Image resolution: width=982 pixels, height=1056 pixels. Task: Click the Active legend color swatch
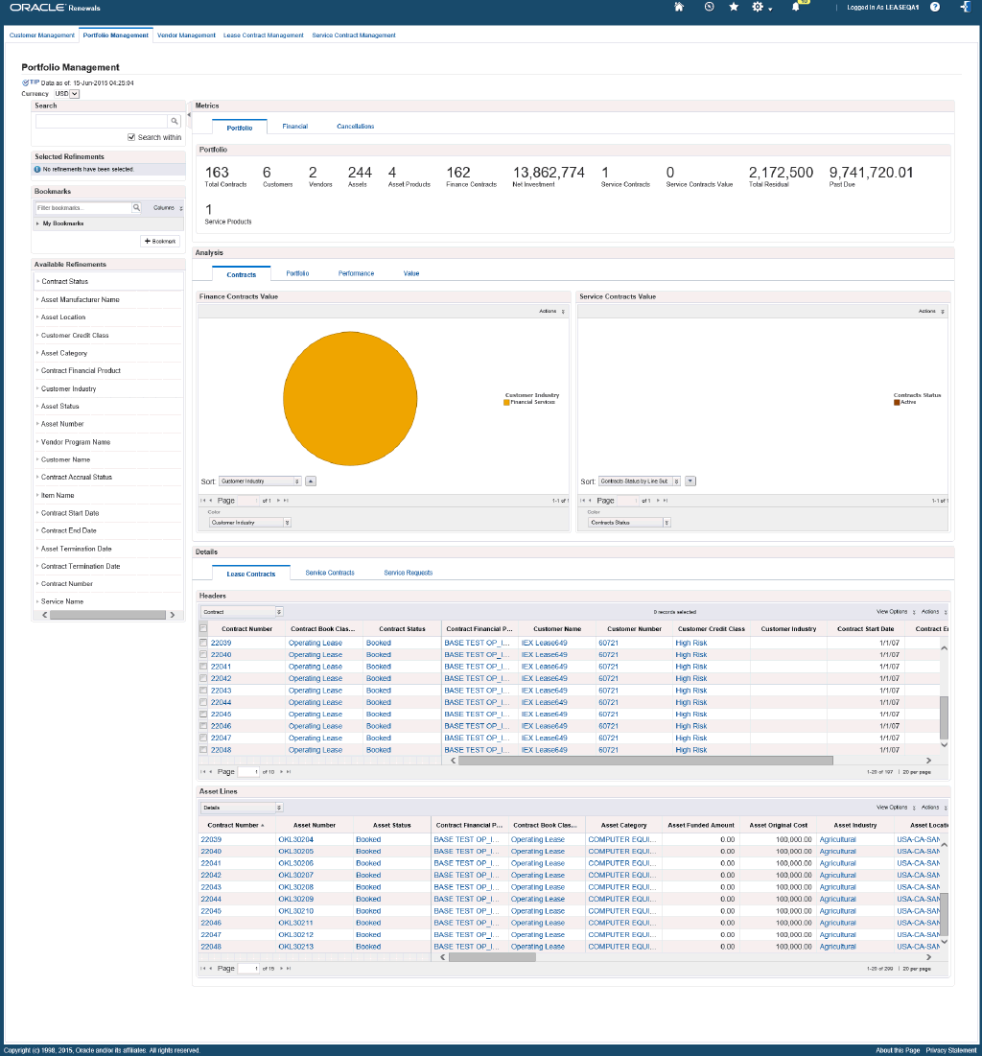[897, 402]
